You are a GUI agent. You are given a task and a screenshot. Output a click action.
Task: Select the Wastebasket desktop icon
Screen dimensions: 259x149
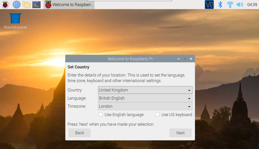[x=15, y=18]
